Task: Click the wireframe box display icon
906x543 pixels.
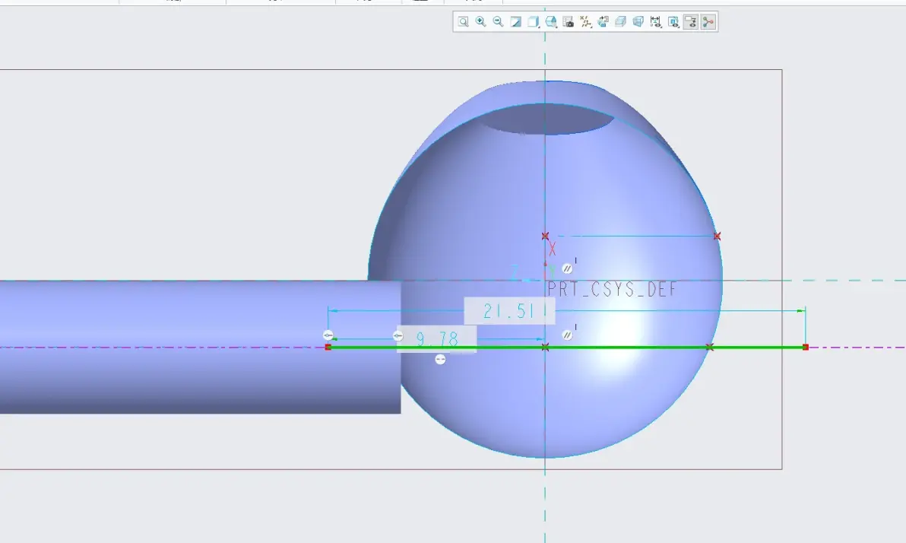Action: [x=638, y=22]
